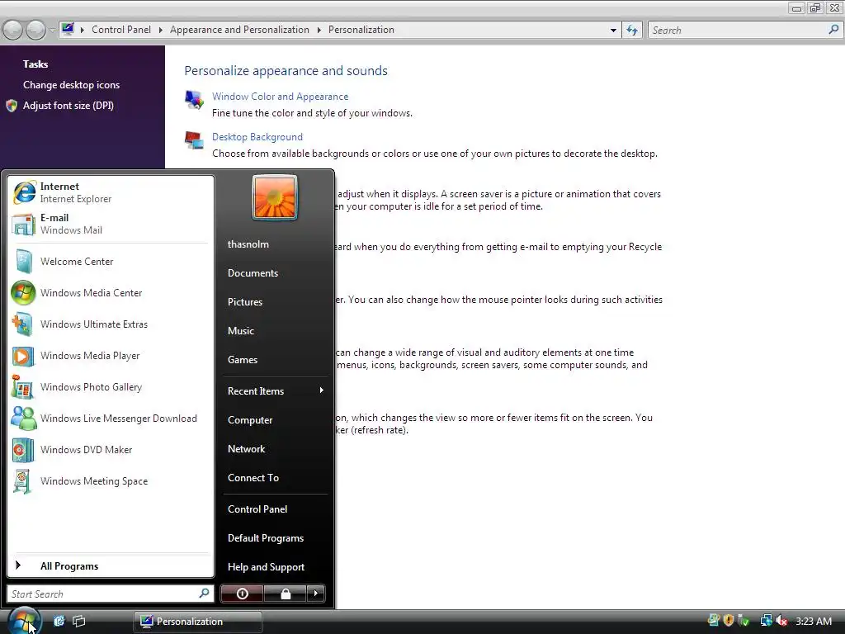This screenshot has height=634, width=845.
Task: Click the Forward navigation button
Action: coord(35,30)
